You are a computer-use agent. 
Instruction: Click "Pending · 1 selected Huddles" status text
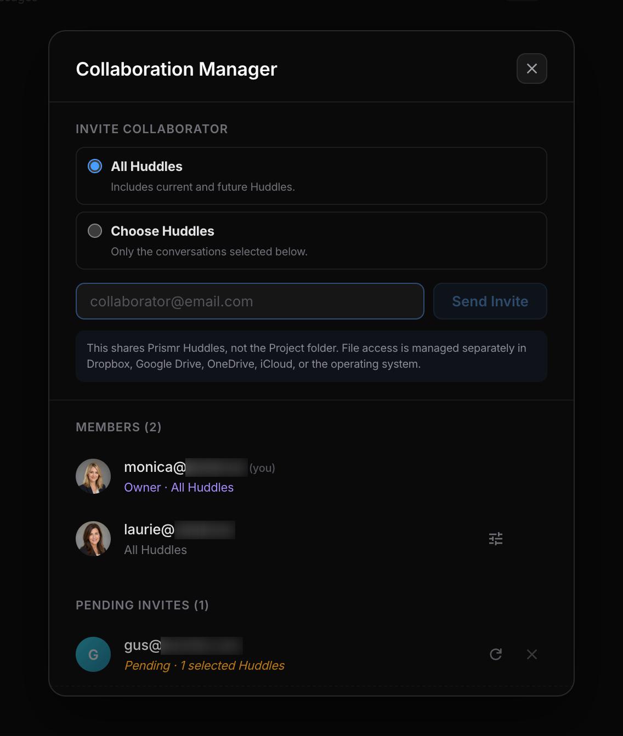click(x=205, y=665)
